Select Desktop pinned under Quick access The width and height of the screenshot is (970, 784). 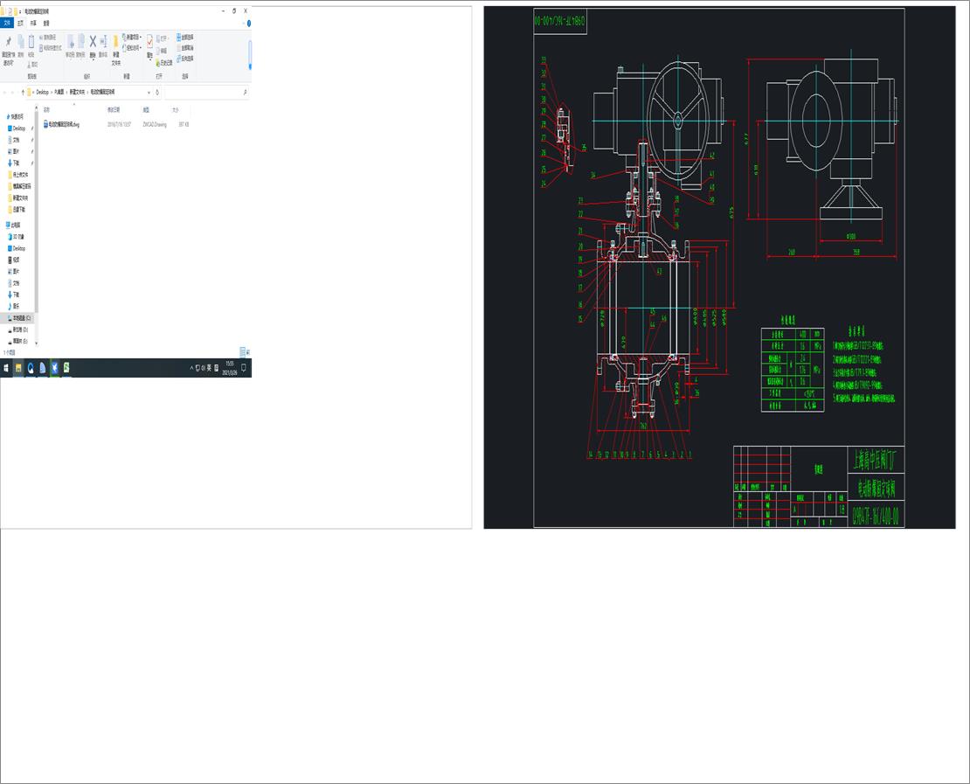(x=18, y=128)
